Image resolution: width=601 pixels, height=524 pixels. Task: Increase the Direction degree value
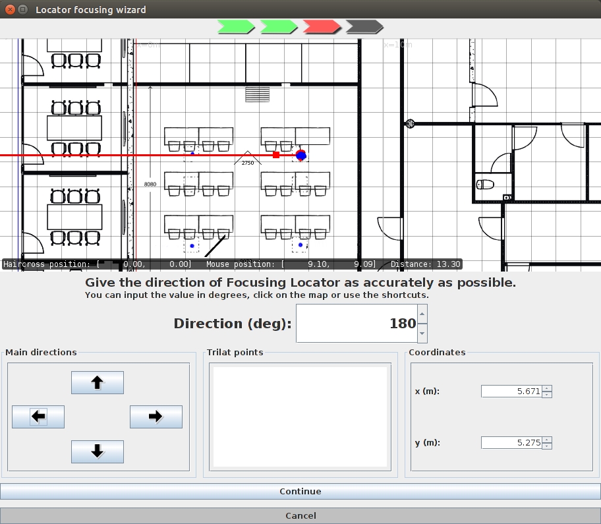click(x=422, y=314)
